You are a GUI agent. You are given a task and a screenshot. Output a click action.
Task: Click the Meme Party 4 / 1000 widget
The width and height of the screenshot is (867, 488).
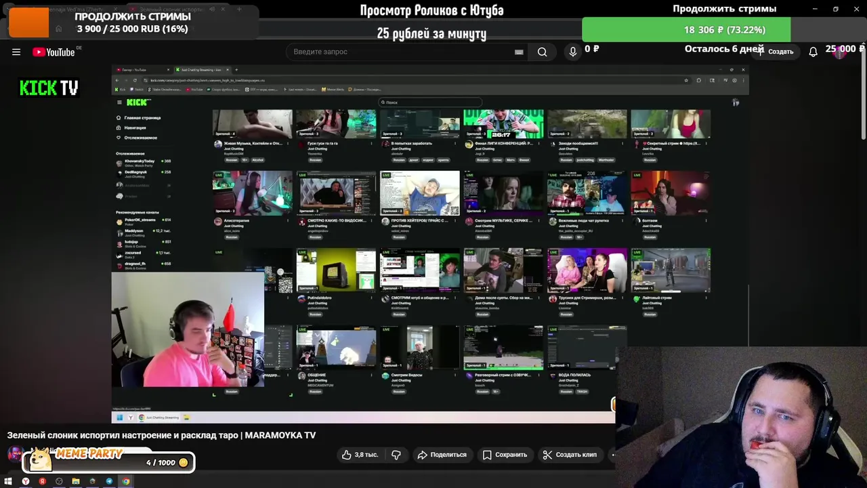click(108, 462)
